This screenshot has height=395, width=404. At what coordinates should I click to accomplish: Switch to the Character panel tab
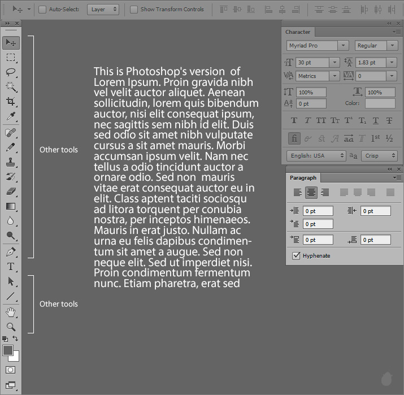(x=298, y=32)
